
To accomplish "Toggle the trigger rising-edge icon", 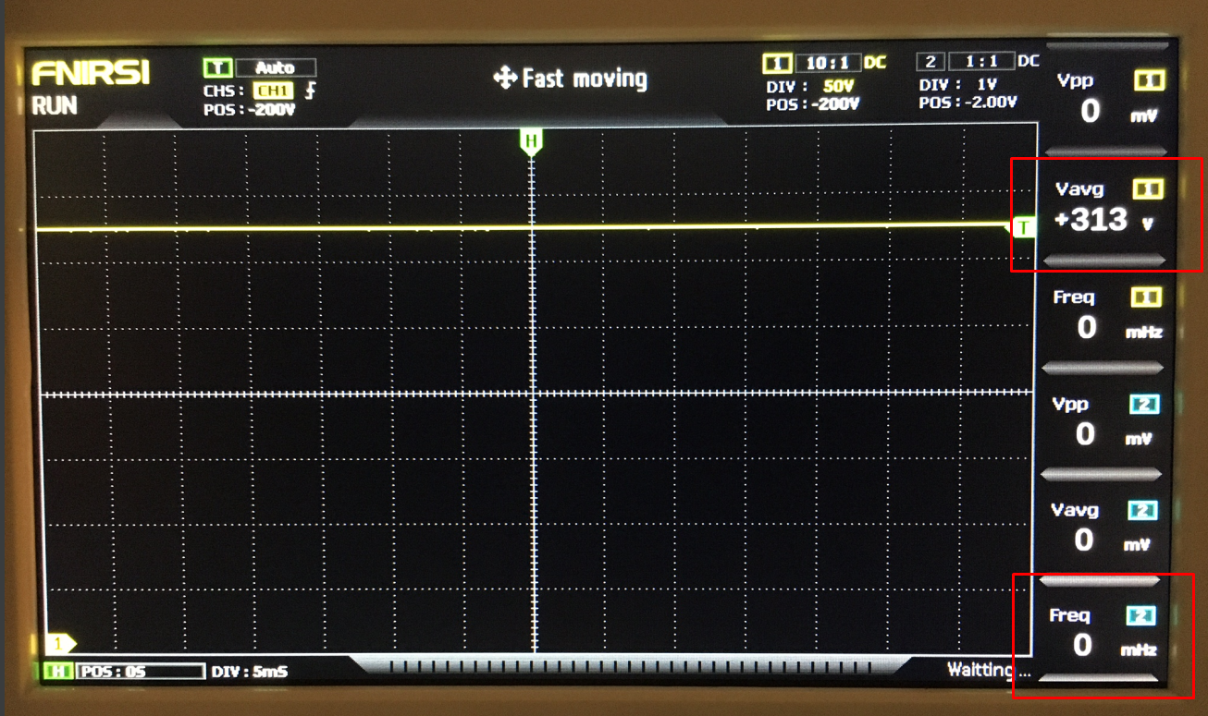I will pos(310,91).
